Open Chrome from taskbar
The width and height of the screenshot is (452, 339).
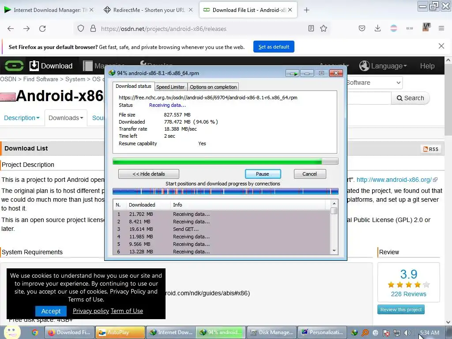click(35, 332)
